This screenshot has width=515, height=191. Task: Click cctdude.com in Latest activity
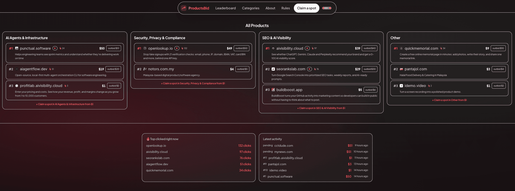(x=284, y=146)
